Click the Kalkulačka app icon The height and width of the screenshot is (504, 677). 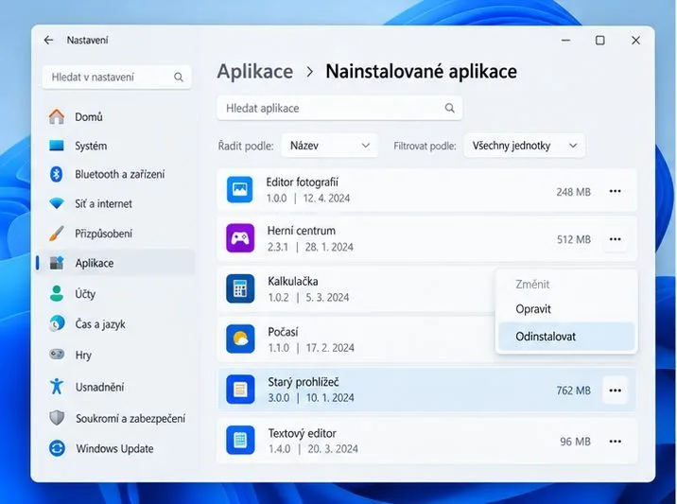(240, 288)
